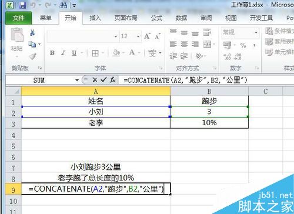Click the Decrease Font Size icon
The image size is (294, 214).
click(158, 36)
